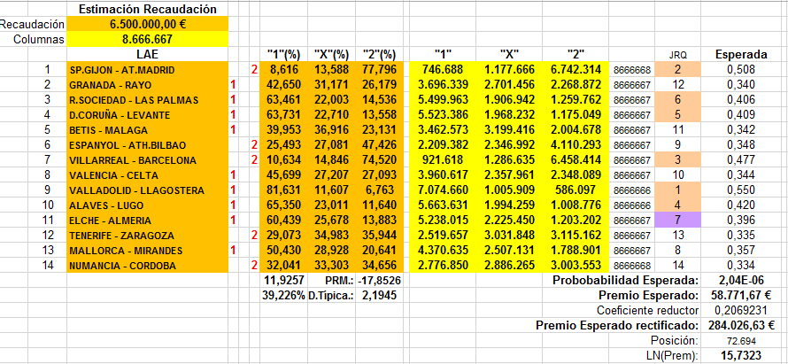788x364 pixels.
Task: Click the JRQ column header
Action: [x=678, y=55]
